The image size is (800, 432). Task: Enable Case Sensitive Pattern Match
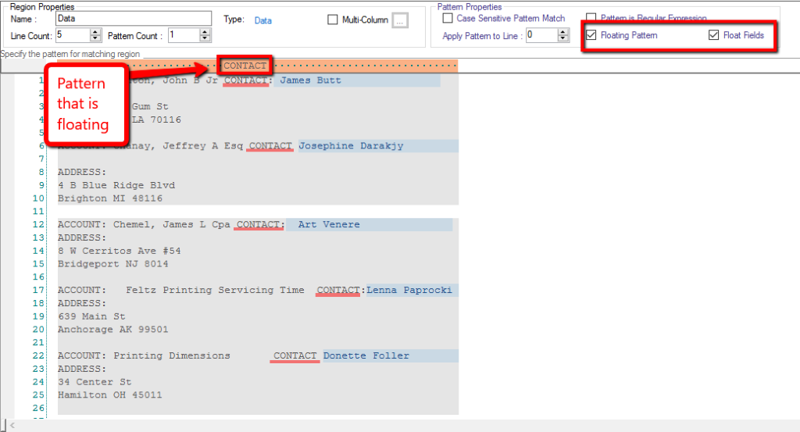pos(448,18)
